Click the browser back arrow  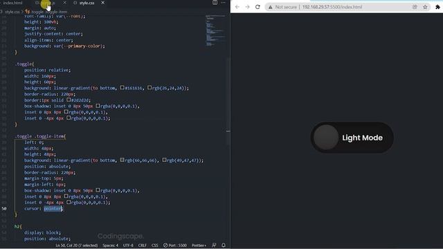[237, 7]
